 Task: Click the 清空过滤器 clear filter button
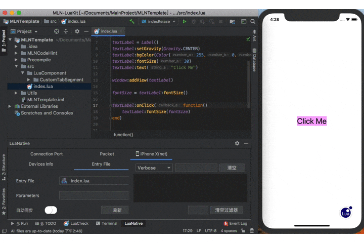[x=226, y=210]
